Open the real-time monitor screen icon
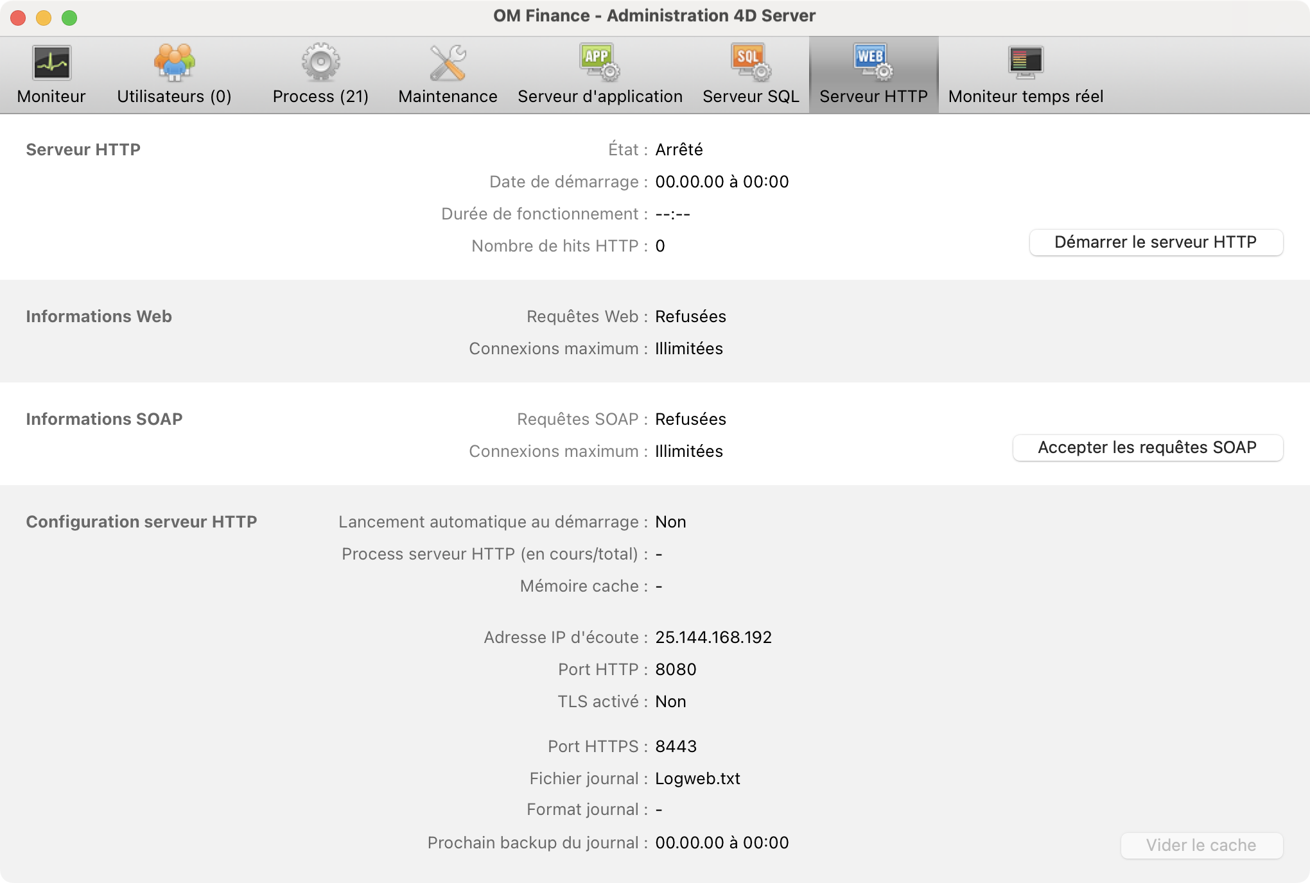 point(1026,63)
